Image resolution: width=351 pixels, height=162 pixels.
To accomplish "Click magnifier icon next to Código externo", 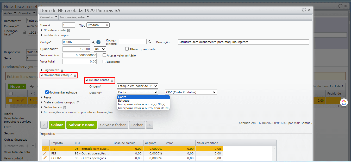I will tap(149, 42).
